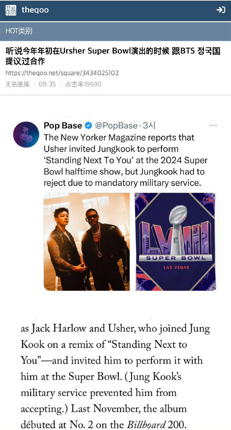Open the Pop Base display name
The width and height of the screenshot is (231, 430).
(63, 126)
